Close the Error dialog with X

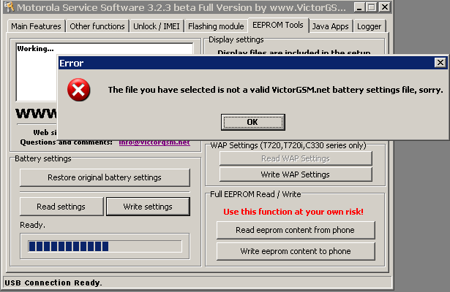pyautogui.click(x=440, y=63)
